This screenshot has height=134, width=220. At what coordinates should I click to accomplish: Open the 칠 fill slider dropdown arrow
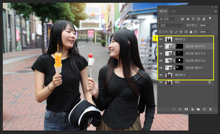click(209, 32)
